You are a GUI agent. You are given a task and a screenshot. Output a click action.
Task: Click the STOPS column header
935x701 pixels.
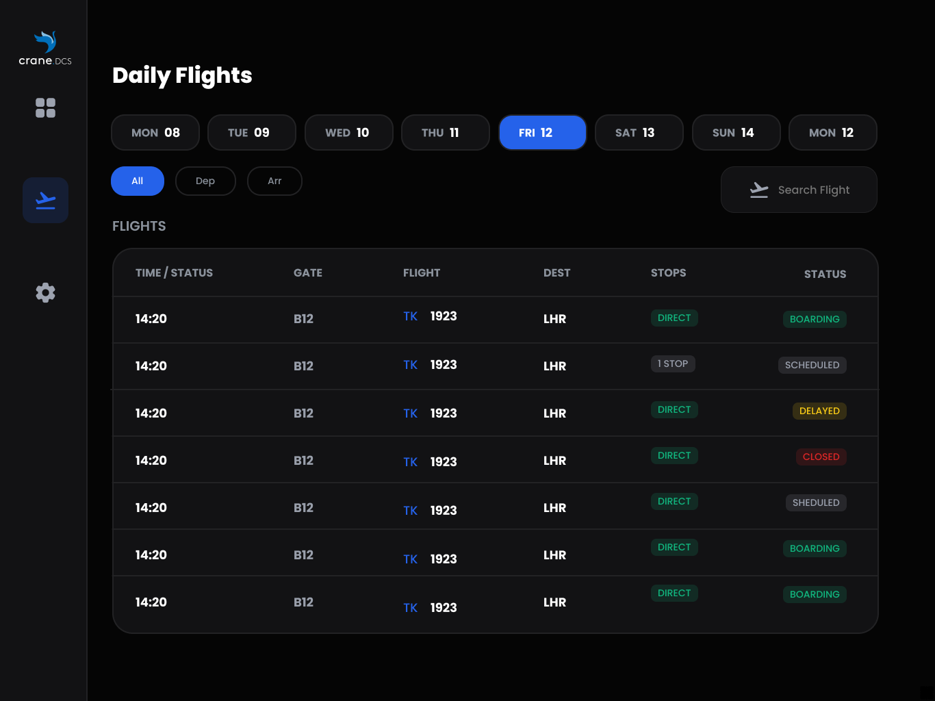(668, 272)
